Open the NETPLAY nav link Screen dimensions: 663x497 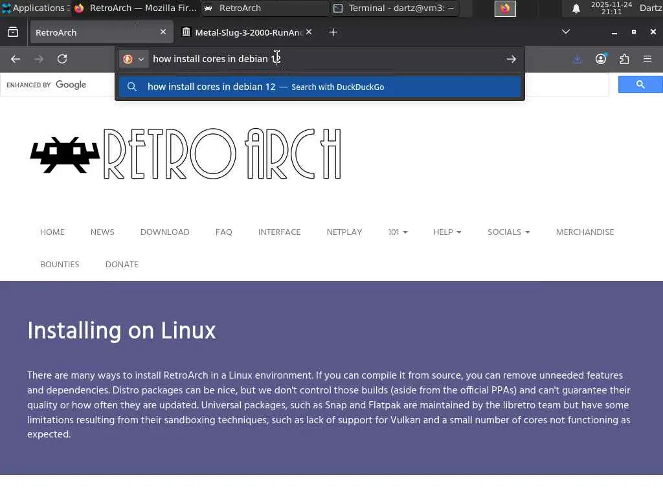pos(344,232)
